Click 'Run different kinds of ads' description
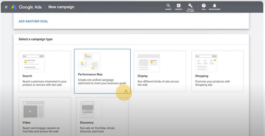Viewport: 265px width, 136px height. pyautogui.click(x=158, y=83)
